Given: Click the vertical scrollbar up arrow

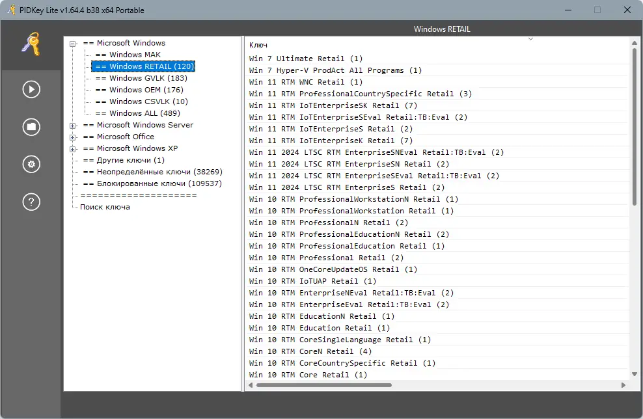Looking at the screenshot, I should tap(635, 43).
